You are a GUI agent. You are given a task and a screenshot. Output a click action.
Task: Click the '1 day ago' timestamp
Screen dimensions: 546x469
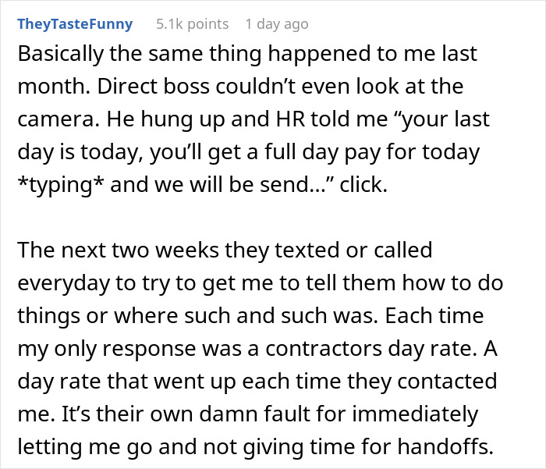pyautogui.click(x=277, y=24)
